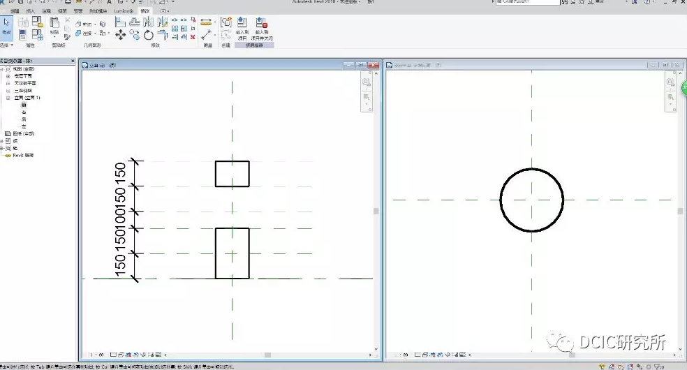
Task: Expand the 组 groups node
Action: (2, 149)
